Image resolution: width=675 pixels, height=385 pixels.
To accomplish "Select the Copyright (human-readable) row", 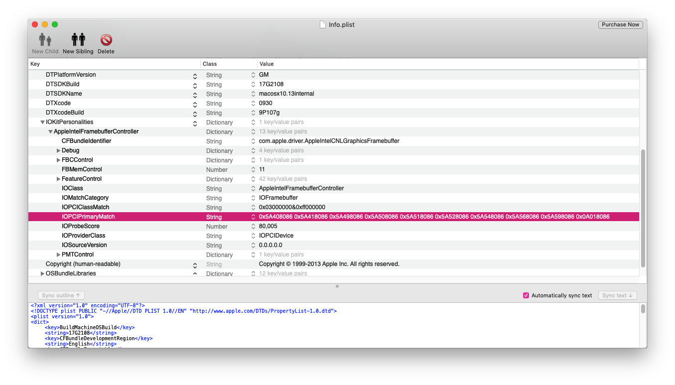I will [334, 264].
